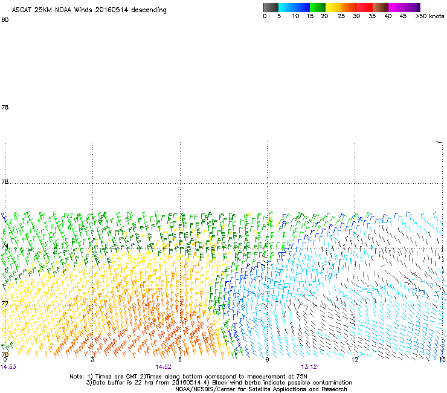Click the '30' legend scale label
The image size is (447, 393).
click(x=356, y=16)
